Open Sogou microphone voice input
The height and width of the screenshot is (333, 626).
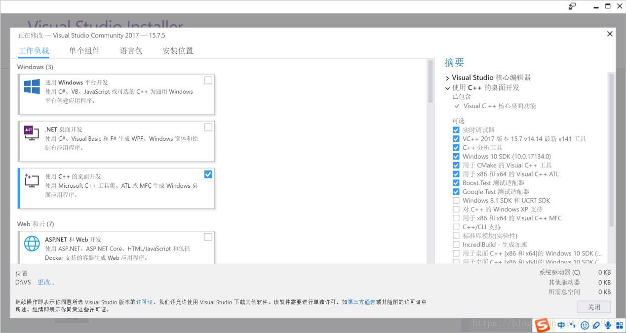tap(608, 325)
